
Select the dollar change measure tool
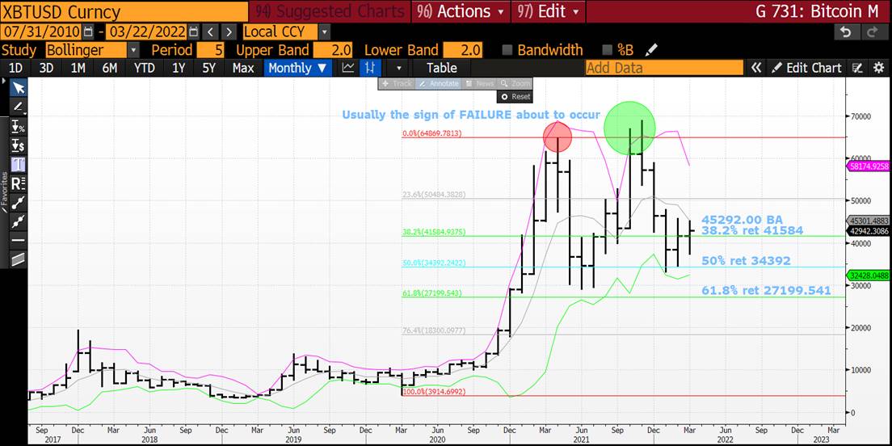coord(19,145)
